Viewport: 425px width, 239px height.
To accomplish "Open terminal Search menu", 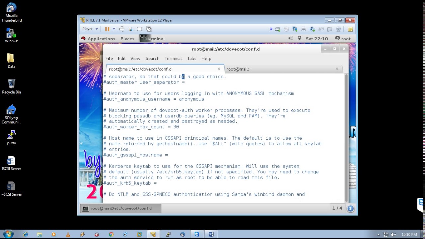I will click(152, 58).
